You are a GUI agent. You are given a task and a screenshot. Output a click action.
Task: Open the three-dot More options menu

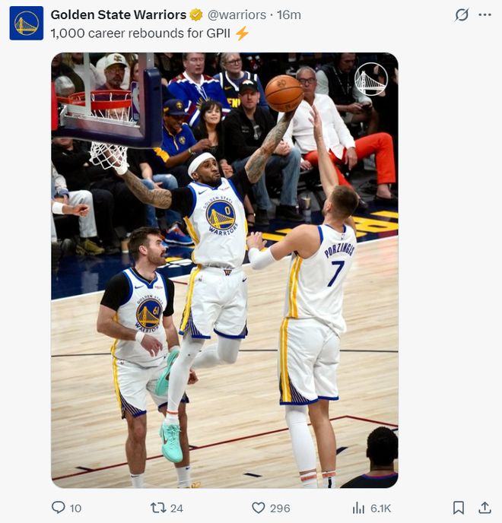coord(485,14)
